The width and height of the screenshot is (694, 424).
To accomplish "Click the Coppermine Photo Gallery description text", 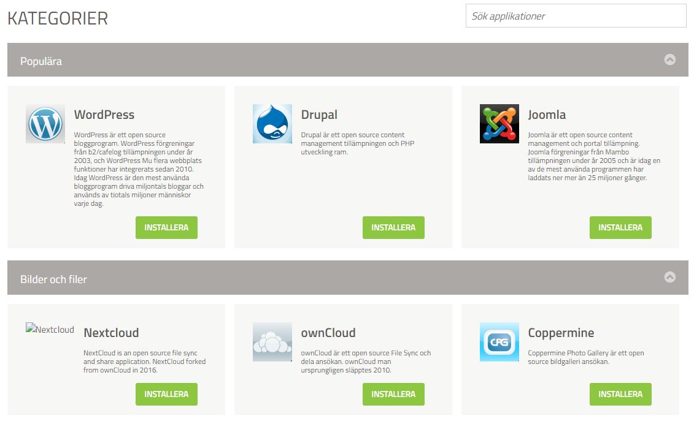I will 586,357.
